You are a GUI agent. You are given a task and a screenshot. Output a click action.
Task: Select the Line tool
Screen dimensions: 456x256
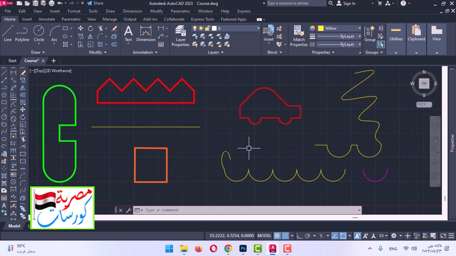point(7,34)
